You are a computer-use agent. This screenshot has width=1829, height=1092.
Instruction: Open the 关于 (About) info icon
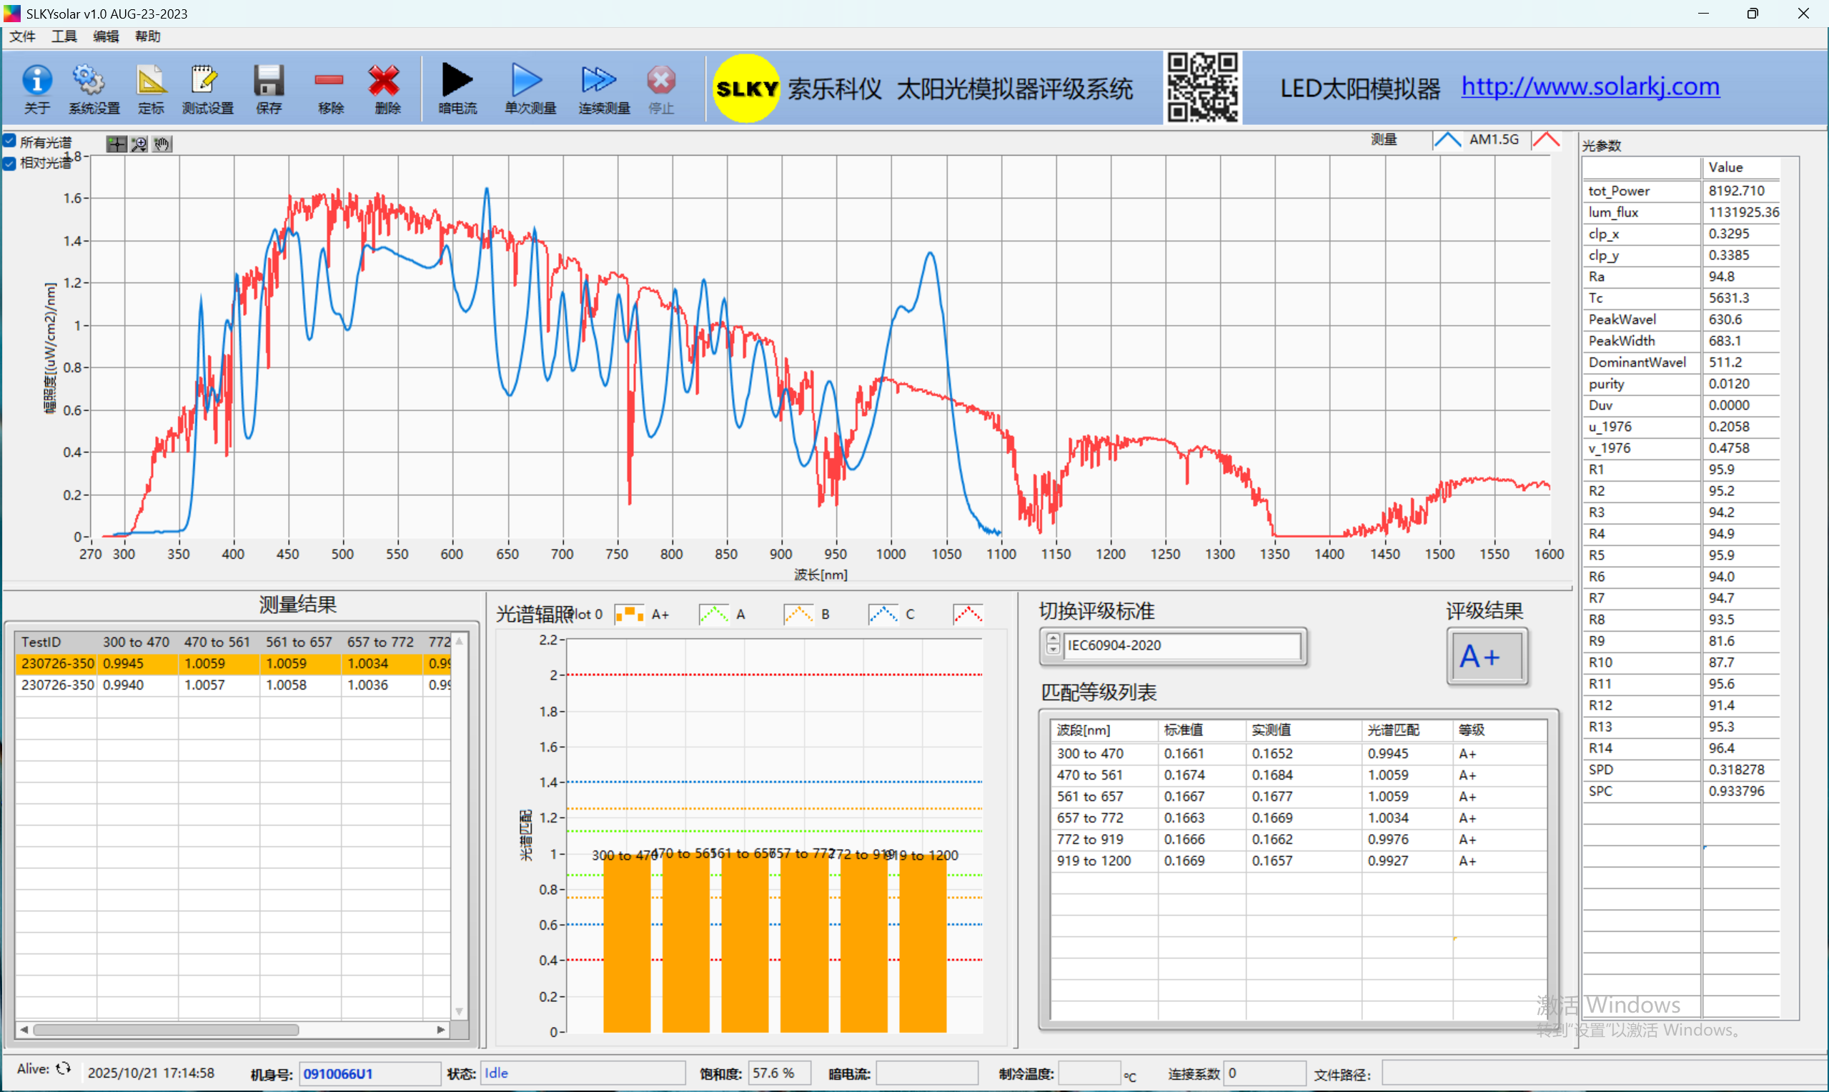[36, 81]
